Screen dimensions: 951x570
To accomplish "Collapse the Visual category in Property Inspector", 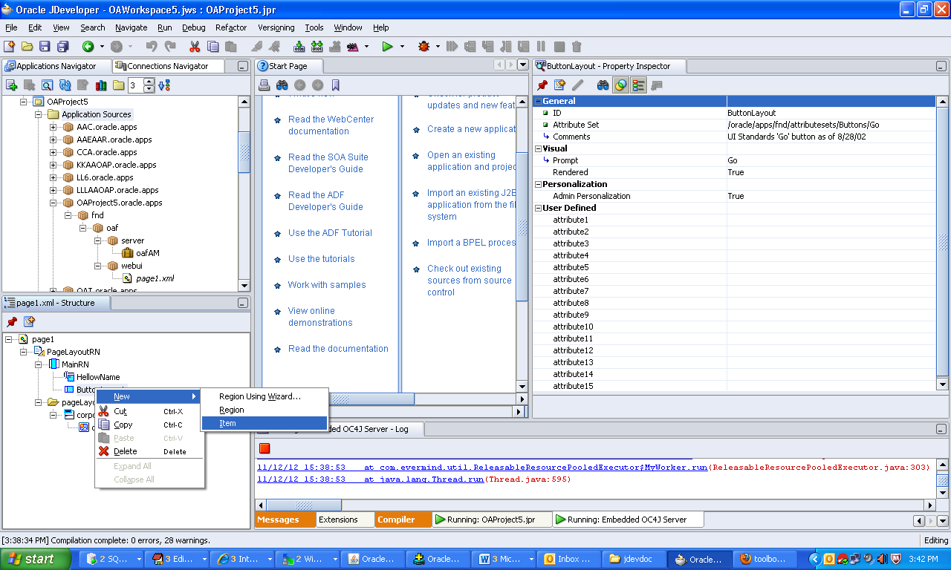I will [x=538, y=148].
